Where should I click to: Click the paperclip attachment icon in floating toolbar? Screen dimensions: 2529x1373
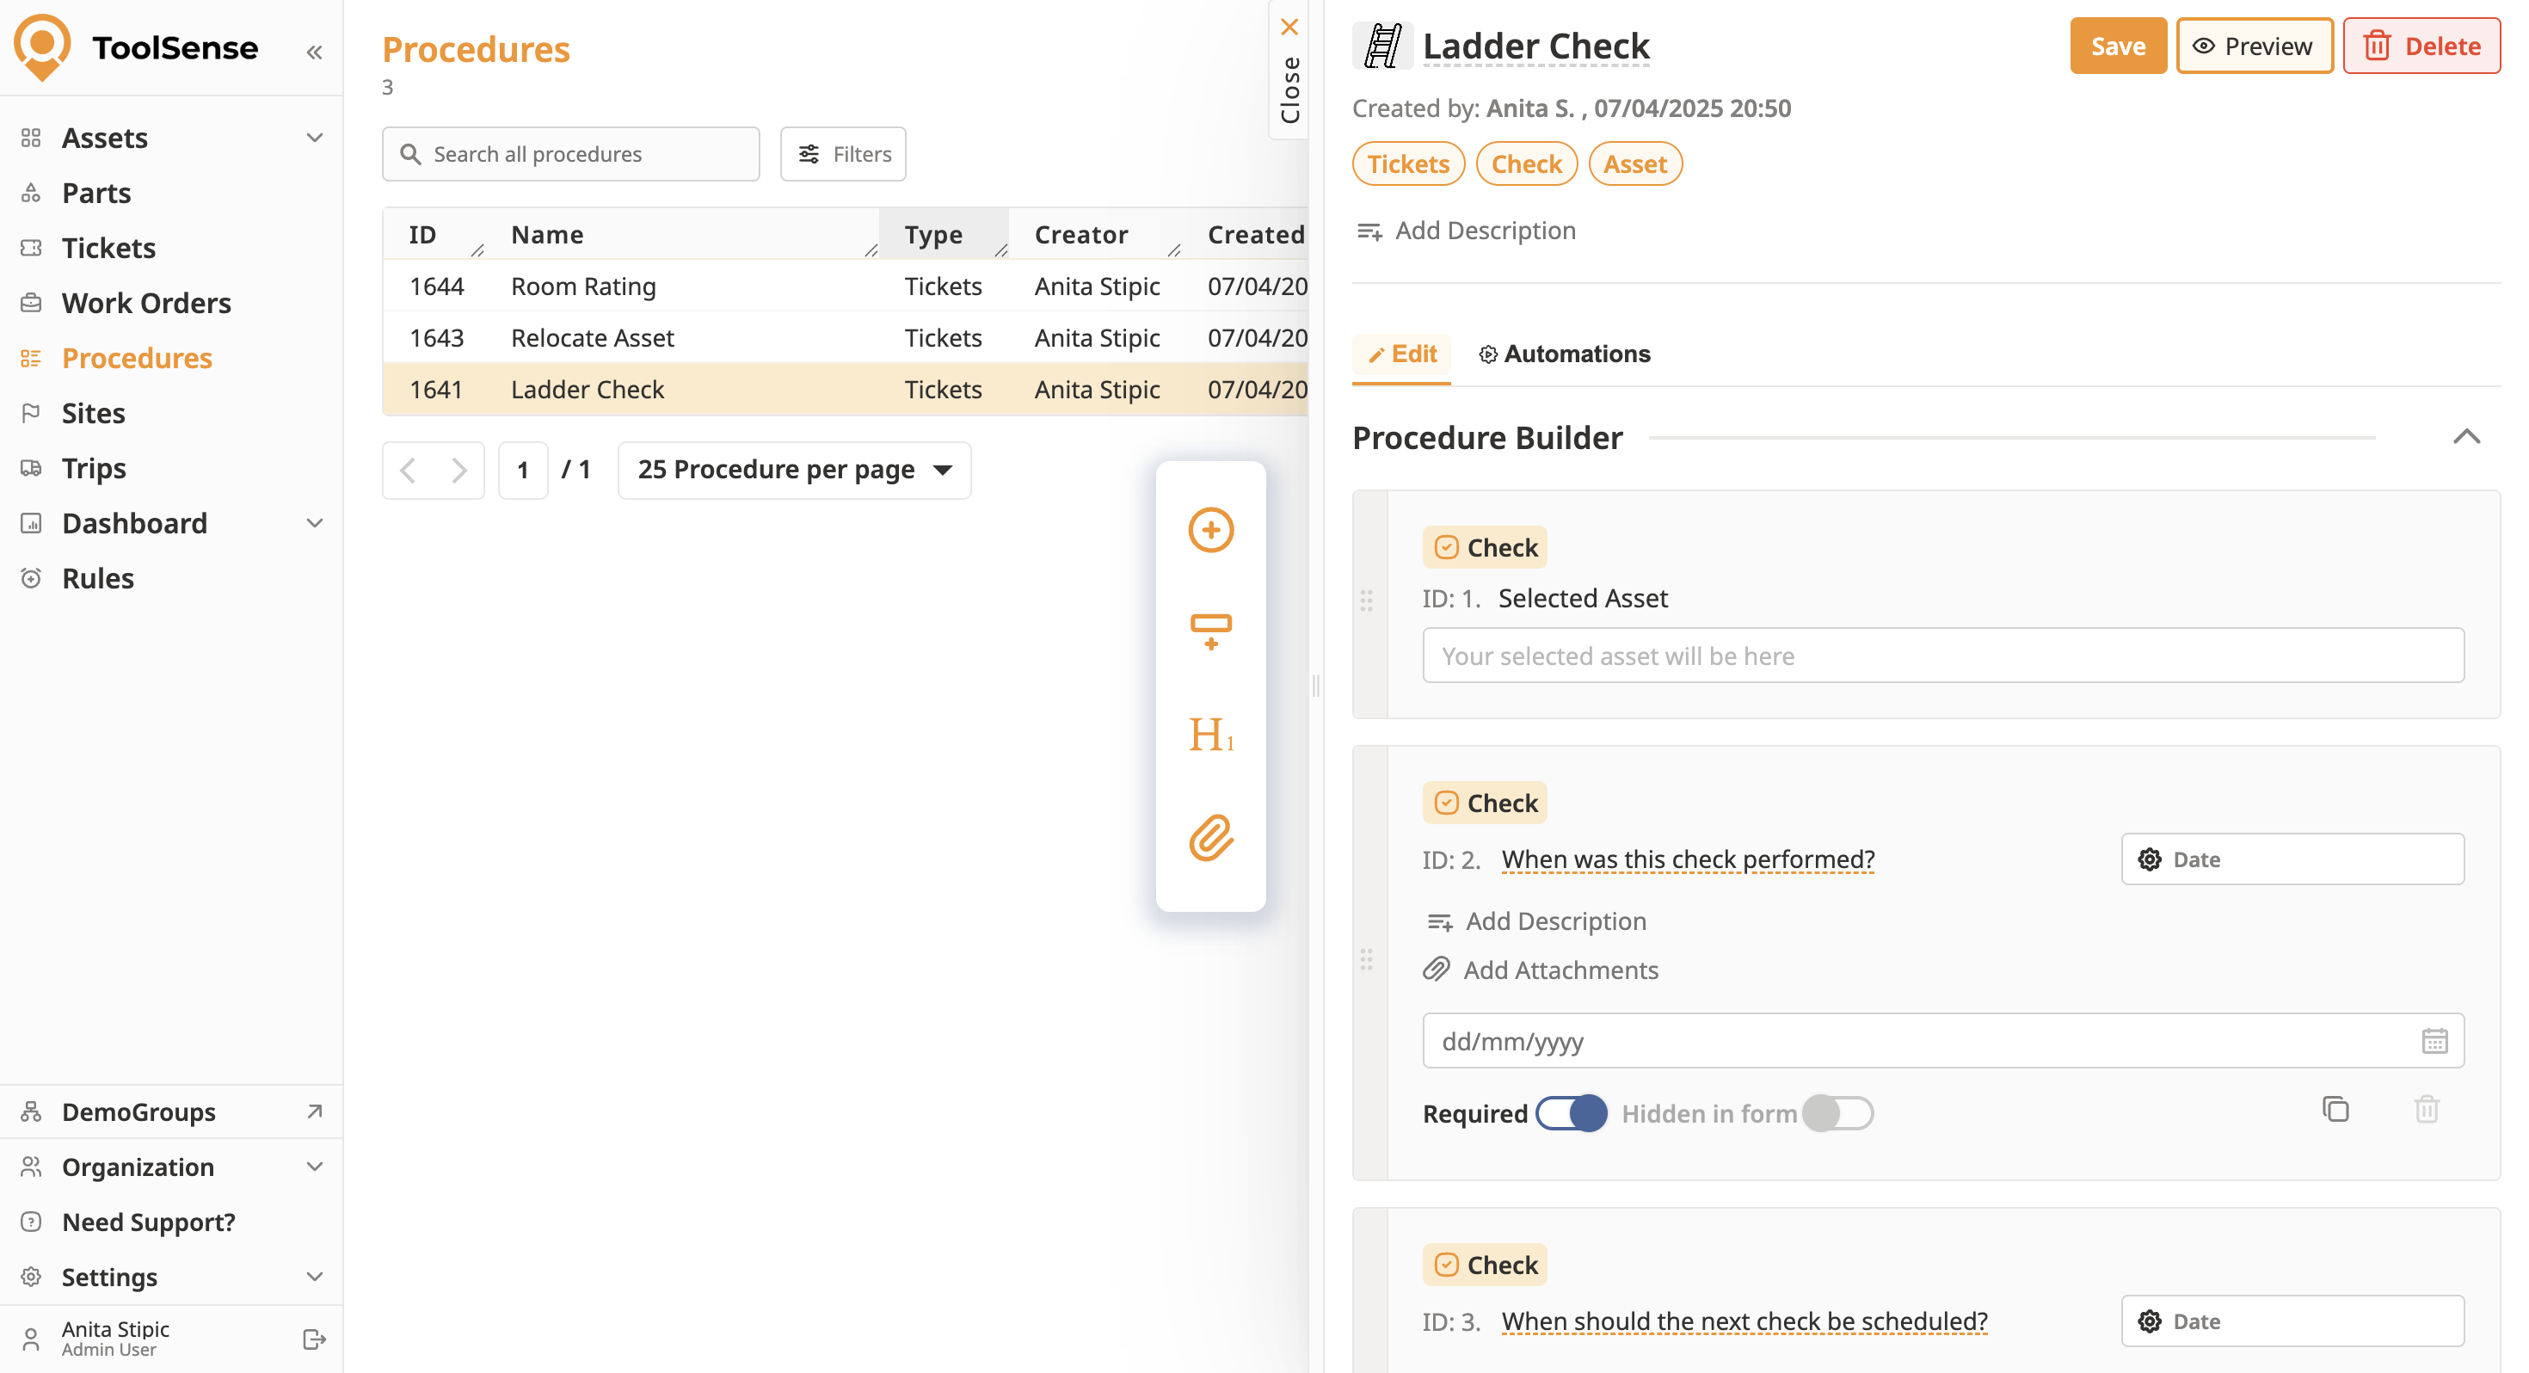click(1210, 838)
